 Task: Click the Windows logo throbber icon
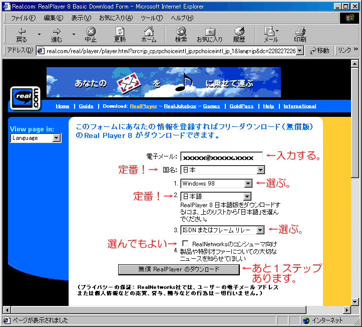[349, 18]
